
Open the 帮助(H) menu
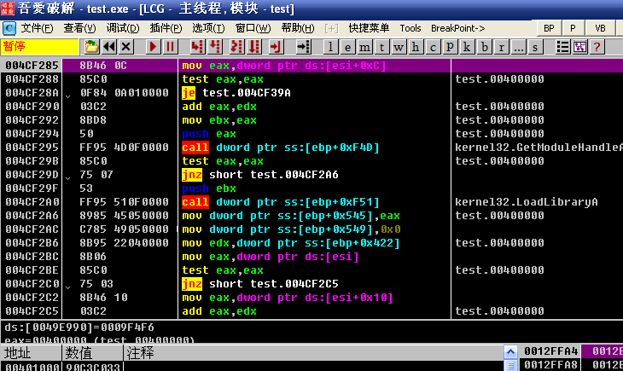(x=298, y=28)
